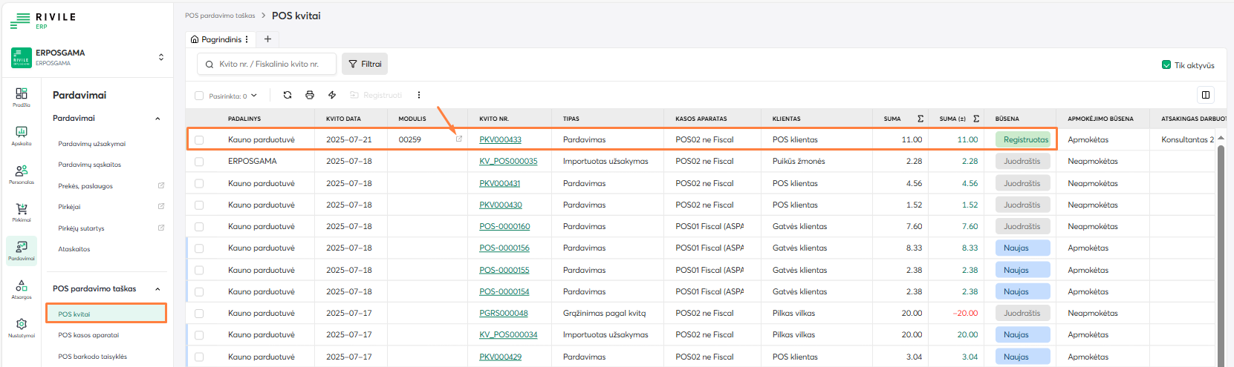The image size is (1234, 367).
Task: Tick the checkbox for the KV_POS000035 row
Action: [x=199, y=162]
